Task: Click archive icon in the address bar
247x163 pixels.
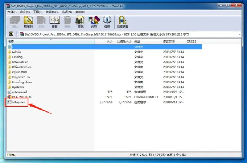Action: (22, 34)
